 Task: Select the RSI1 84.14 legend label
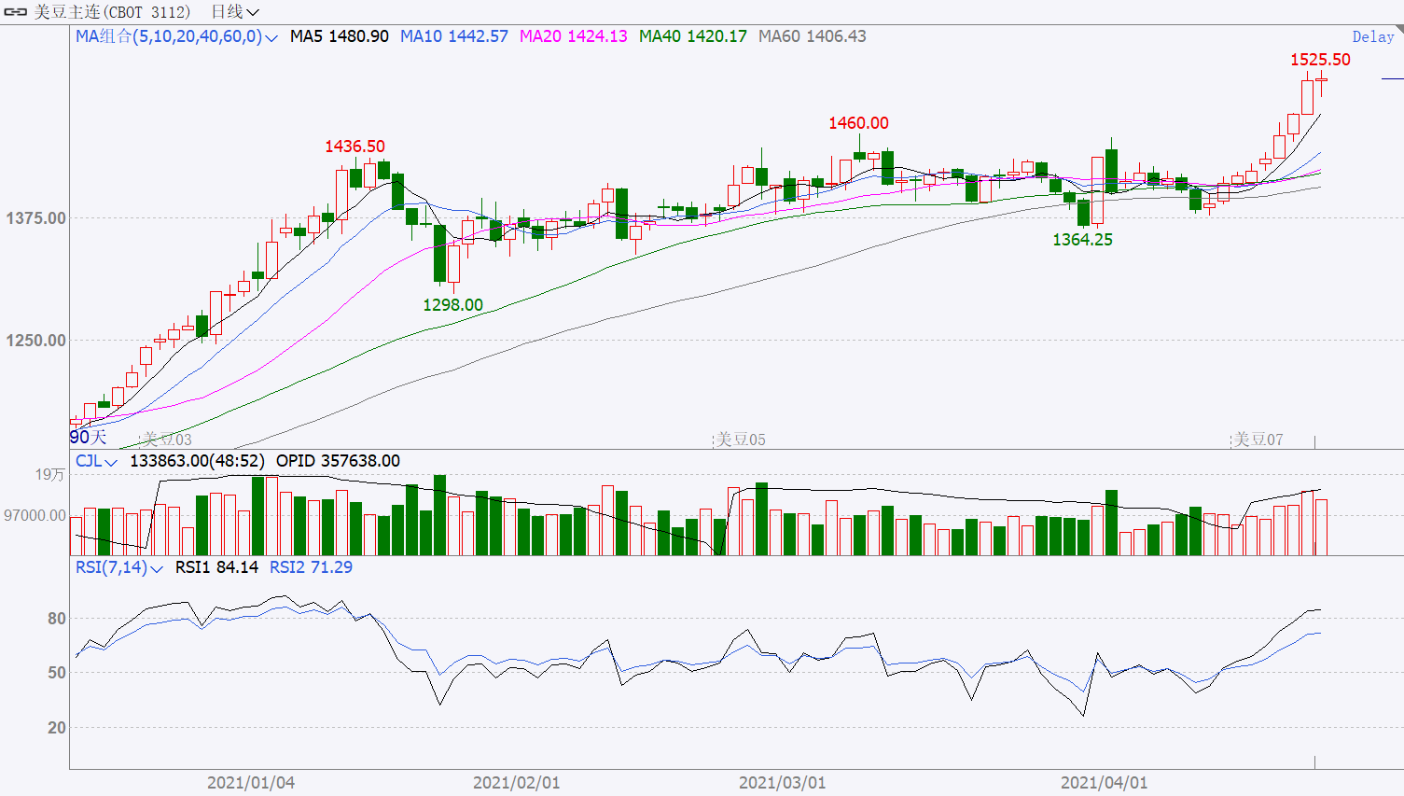pyautogui.click(x=216, y=567)
